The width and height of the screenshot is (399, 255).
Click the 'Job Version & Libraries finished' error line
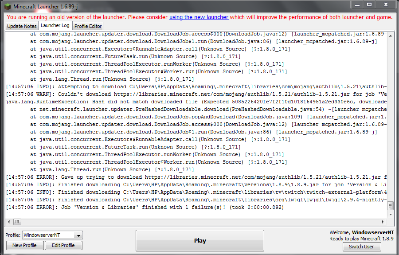145,208
